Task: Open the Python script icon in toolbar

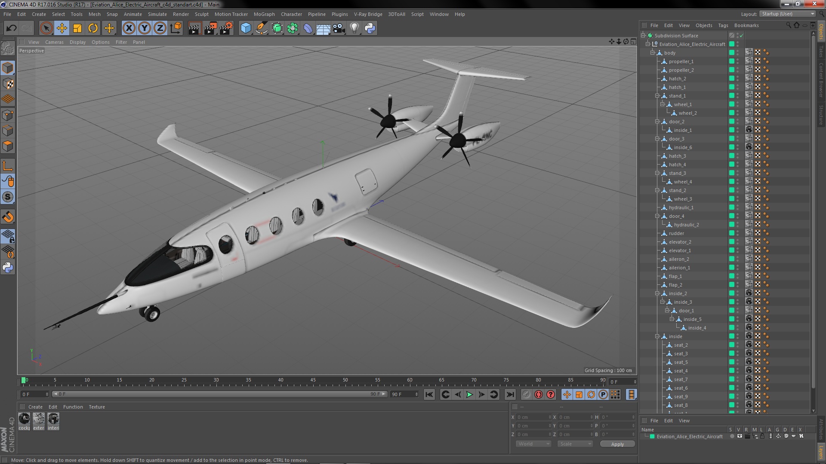Action: (370, 28)
